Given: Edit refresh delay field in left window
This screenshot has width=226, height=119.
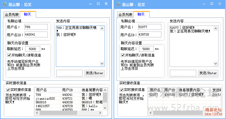Looking at the screenshot, I should [x=33, y=49].
